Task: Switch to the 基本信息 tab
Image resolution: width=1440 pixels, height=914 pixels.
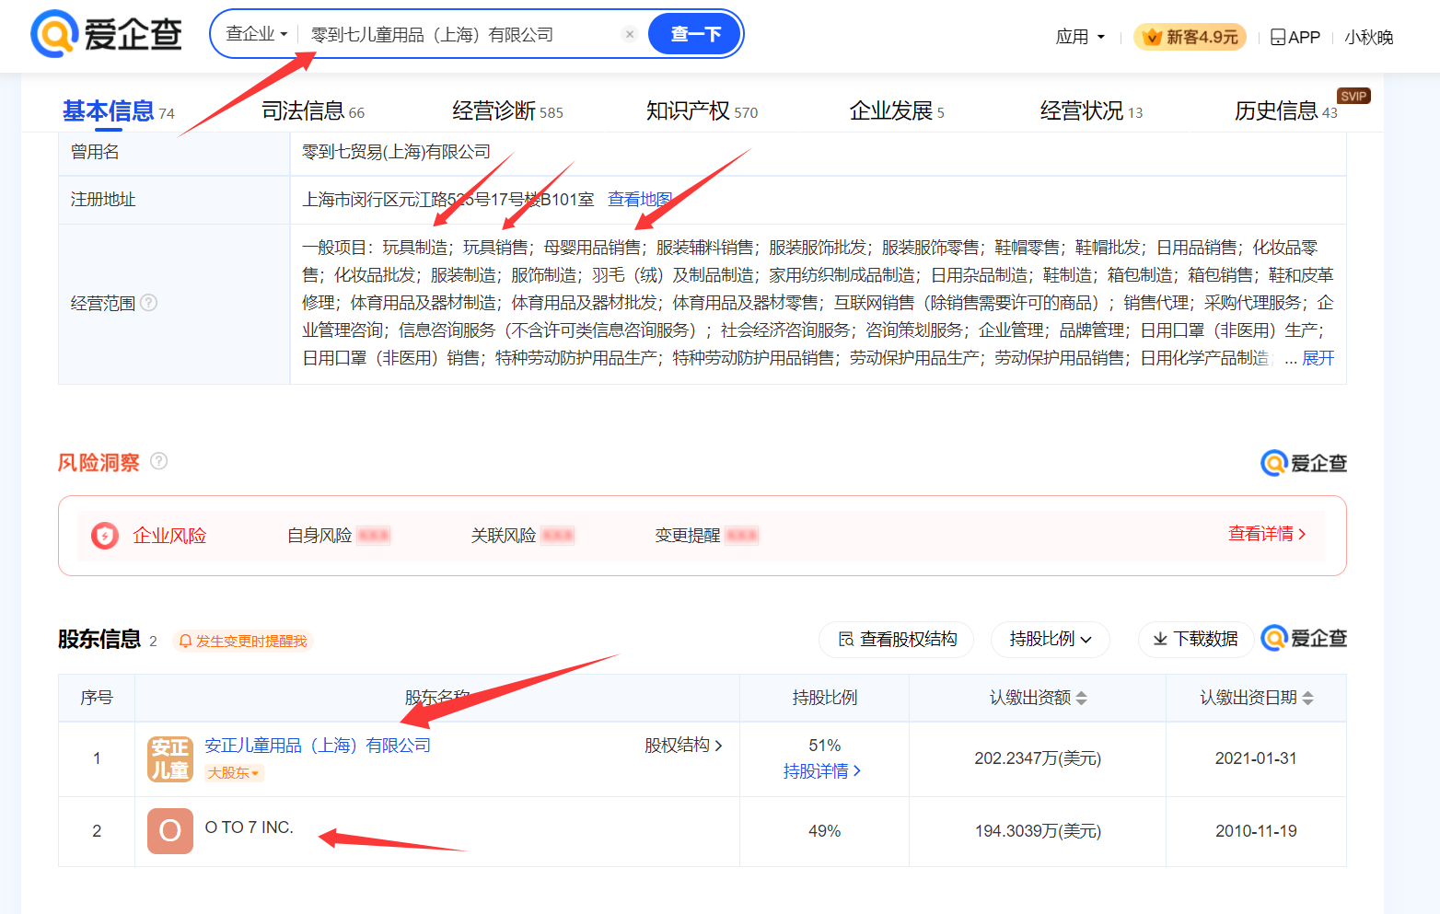Action: [x=118, y=111]
